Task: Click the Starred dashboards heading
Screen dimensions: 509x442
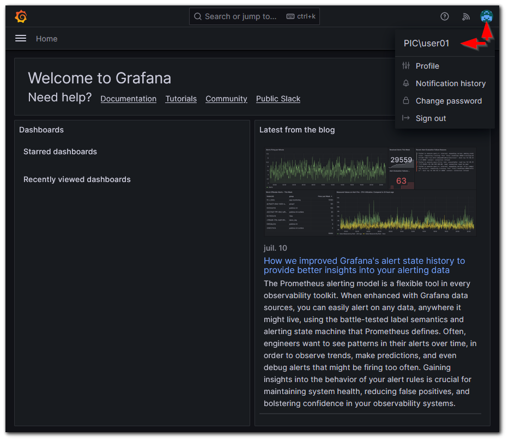Action: pos(60,152)
